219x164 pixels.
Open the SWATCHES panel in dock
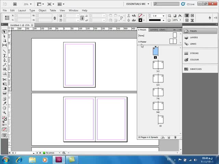pyautogui.click(x=200, y=69)
